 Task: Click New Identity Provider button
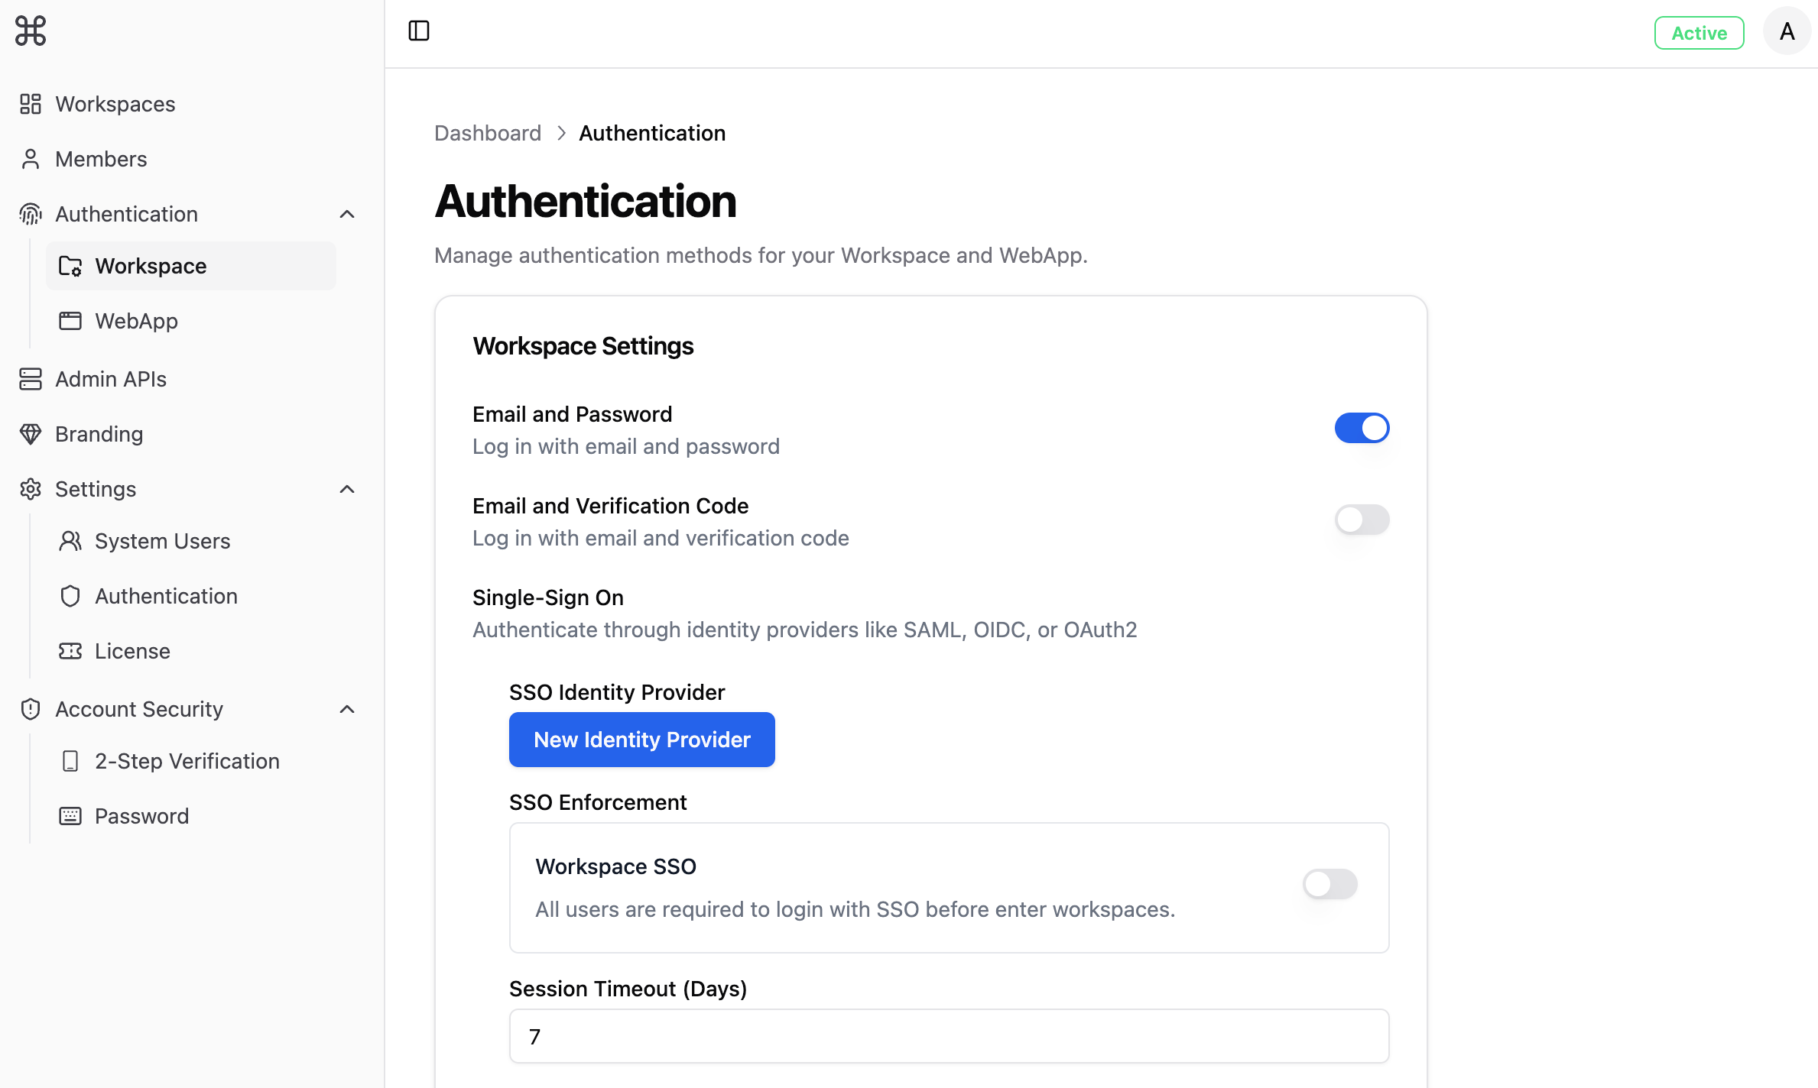tap(642, 740)
